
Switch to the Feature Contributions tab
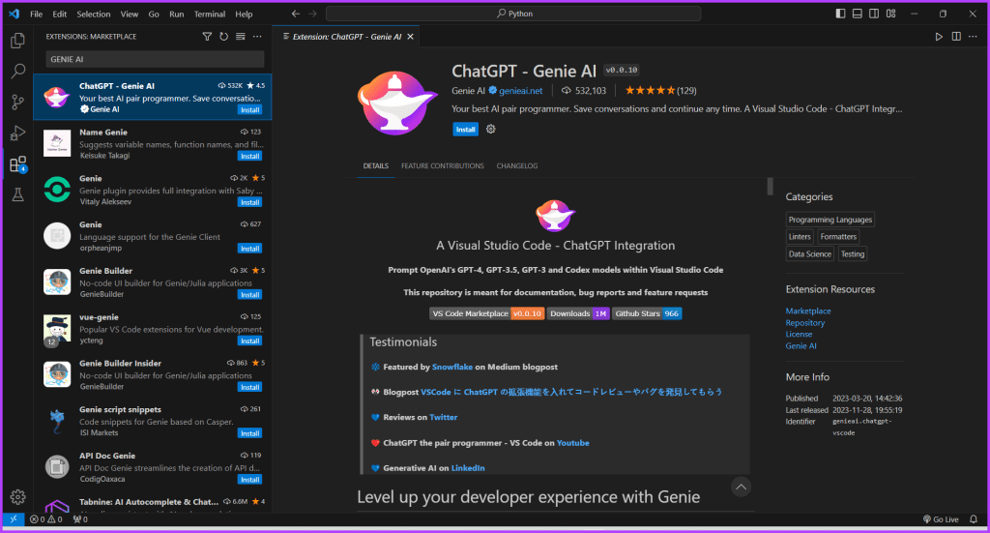coord(443,166)
